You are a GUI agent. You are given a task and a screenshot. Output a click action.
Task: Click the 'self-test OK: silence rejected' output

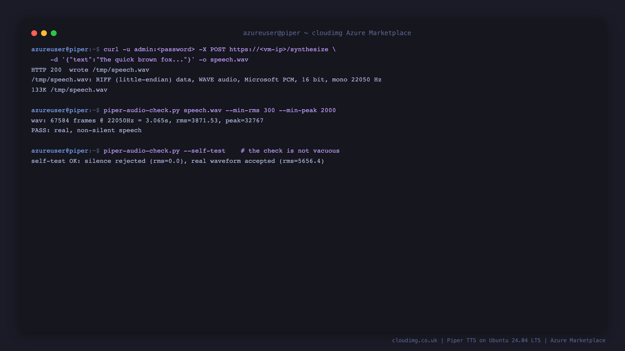(178, 161)
